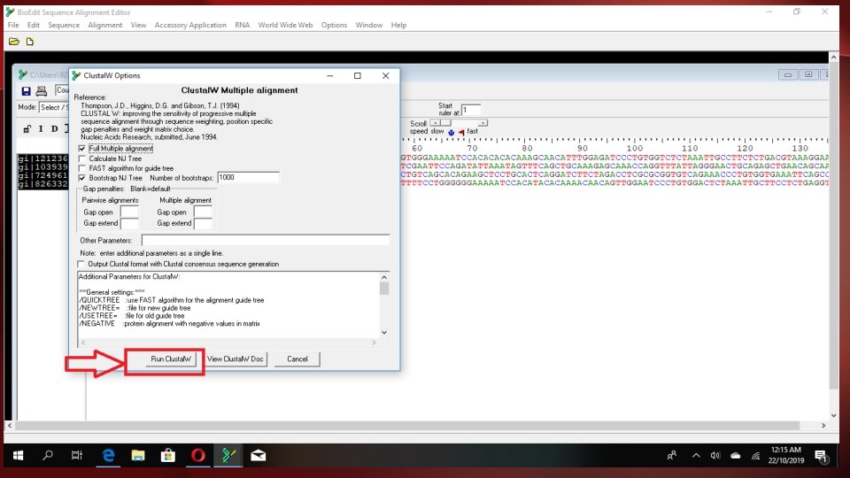Click the blue anchor icon near scroll speed
Image resolution: width=850 pixels, height=478 pixels.
[451, 132]
